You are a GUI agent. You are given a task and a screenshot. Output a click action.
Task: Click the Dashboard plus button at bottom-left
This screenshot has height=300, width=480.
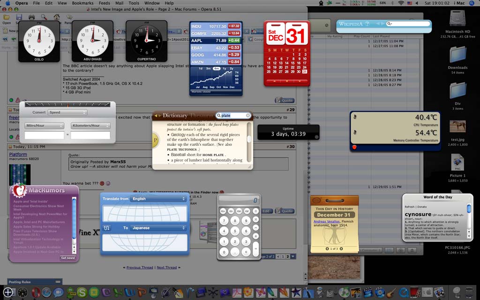[8, 292]
